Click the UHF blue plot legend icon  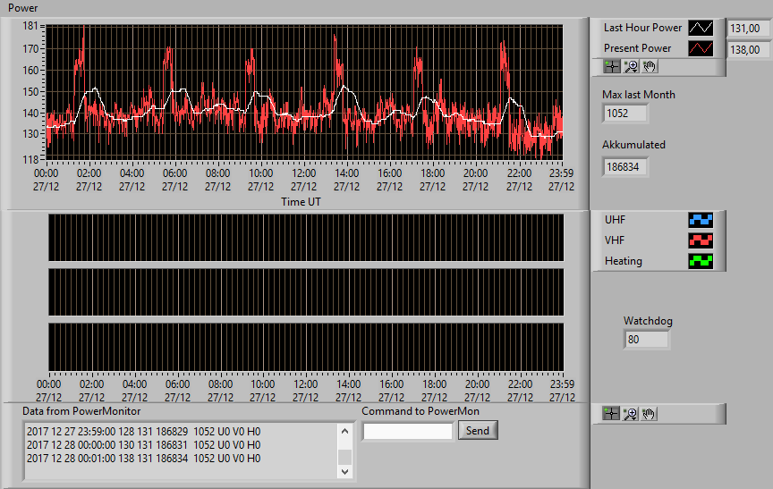click(701, 220)
